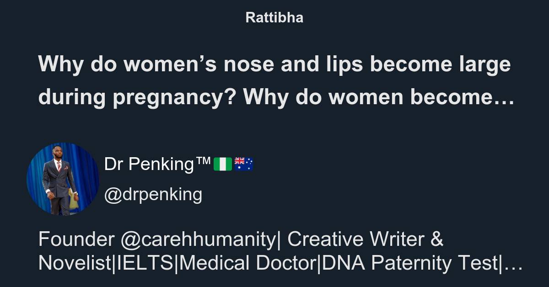549x287 pixels.
Task: Open the Dr Penking display name
Action: pos(149,164)
